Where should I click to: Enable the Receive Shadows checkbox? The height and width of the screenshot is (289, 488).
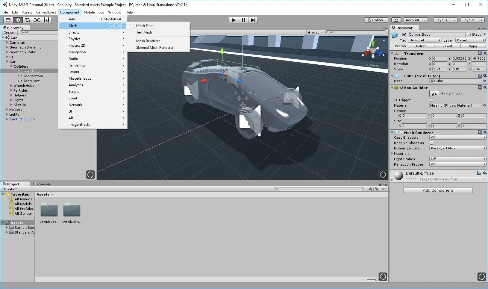coord(431,143)
